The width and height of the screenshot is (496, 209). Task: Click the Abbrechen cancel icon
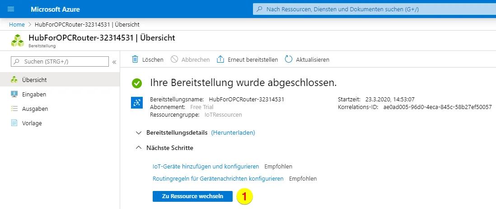point(174,59)
